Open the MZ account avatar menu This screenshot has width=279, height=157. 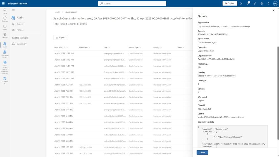[275, 3]
